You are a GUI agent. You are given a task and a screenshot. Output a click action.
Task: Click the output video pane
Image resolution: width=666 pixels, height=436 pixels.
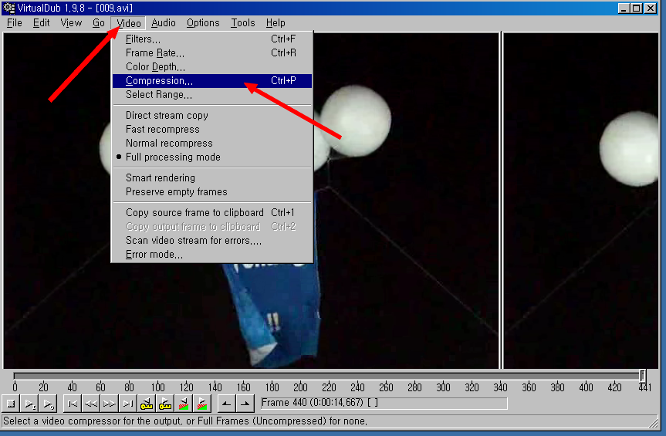[x=580, y=201]
